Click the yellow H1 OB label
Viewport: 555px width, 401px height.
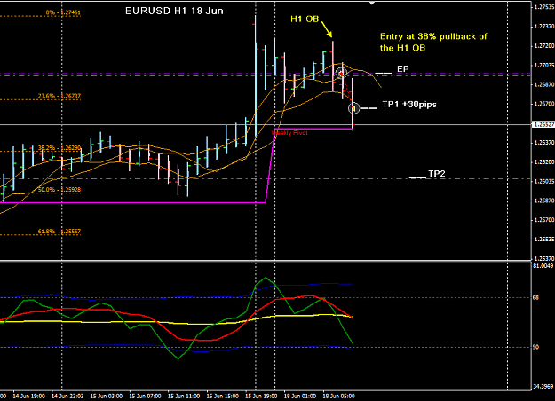pyautogui.click(x=305, y=20)
